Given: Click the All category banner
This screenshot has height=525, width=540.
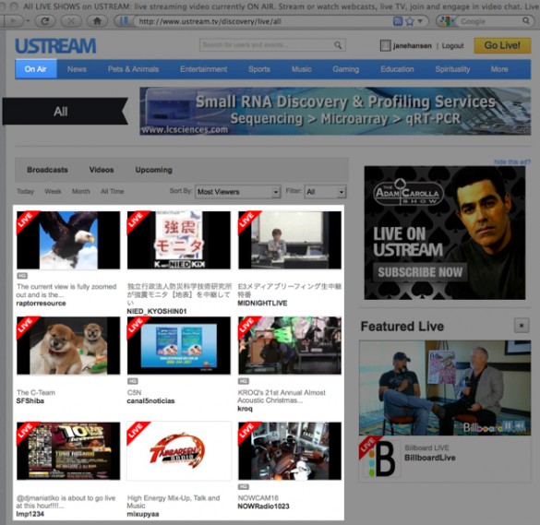Looking at the screenshot, I should point(66,112).
